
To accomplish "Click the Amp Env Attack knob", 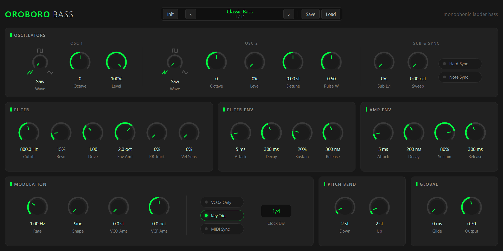I will click(383, 132).
